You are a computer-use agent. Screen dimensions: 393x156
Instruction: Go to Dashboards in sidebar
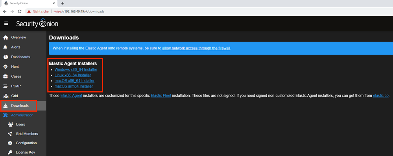click(x=23, y=57)
